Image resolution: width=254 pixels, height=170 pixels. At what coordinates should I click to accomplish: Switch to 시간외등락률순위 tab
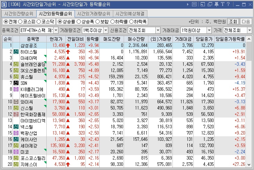(x=55, y=14)
